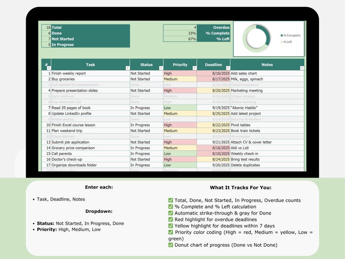This screenshot has width=345, height=259.
Task: Open the Task column filter dropdown
Action: pyautogui.click(x=128, y=68)
